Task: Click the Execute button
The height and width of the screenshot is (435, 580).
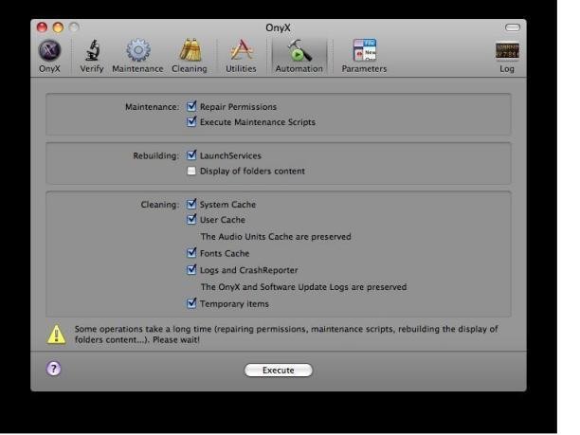Action: [279, 371]
